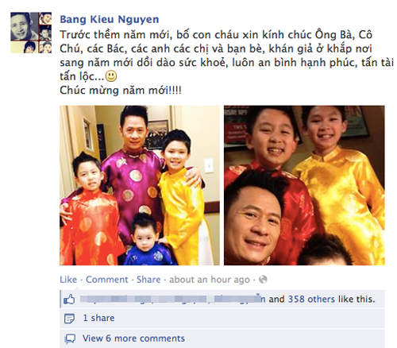Open Bang Kieu Nguyen profile name link

click(x=110, y=19)
